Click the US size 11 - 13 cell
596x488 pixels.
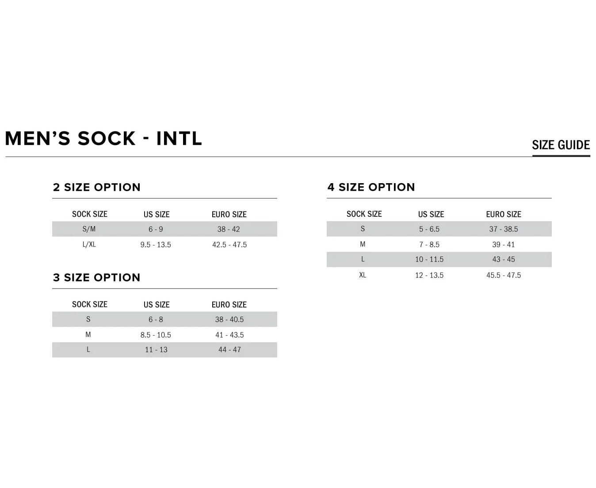156,350
